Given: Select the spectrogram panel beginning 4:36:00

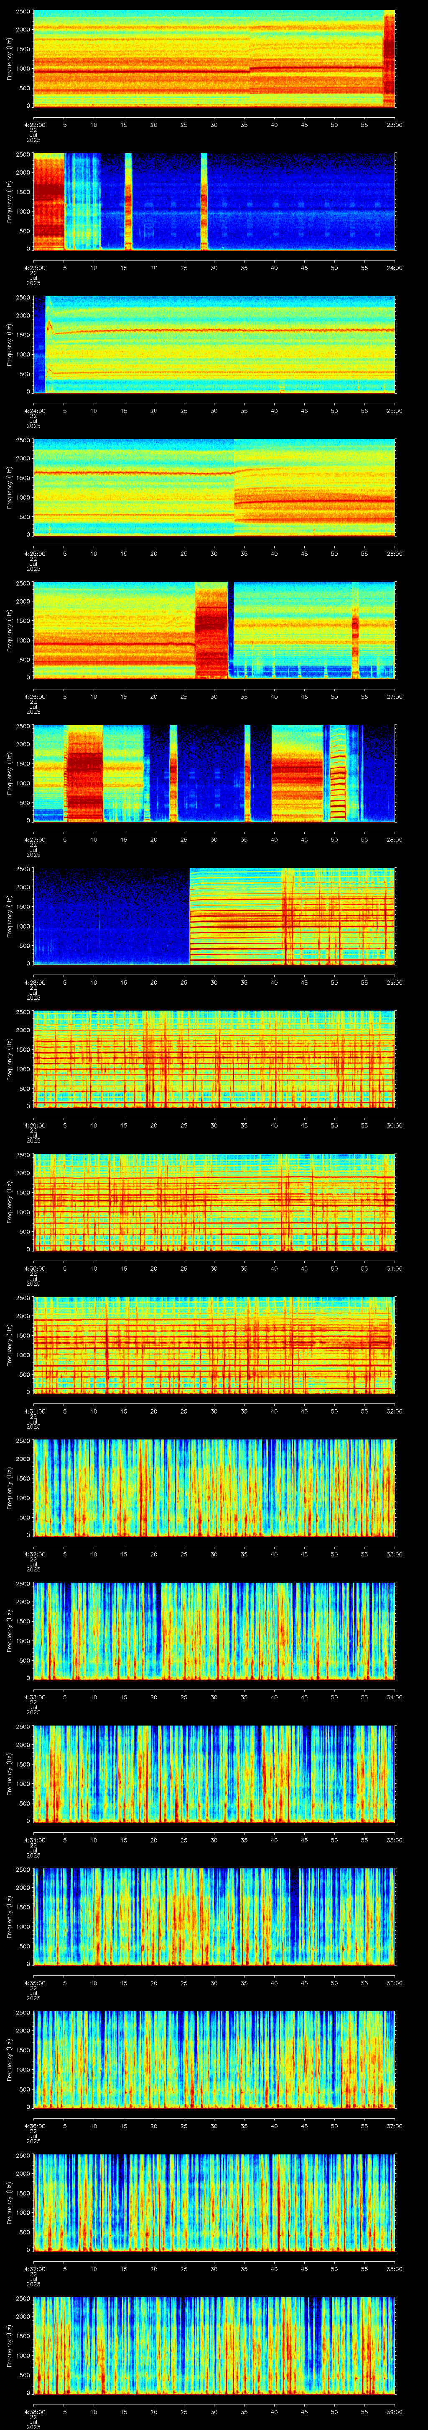Looking at the screenshot, I should [x=214, y=2059].
